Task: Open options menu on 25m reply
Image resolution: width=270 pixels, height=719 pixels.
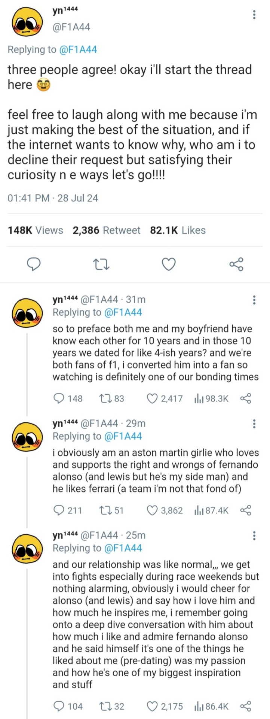Action: [254, 536]
